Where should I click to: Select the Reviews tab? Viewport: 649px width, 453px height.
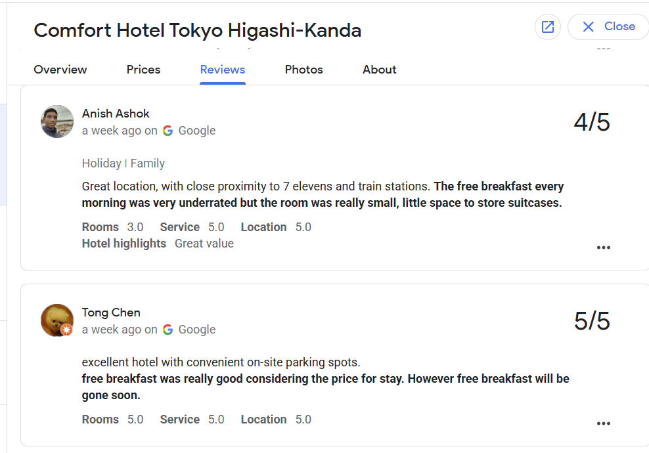[223, 70]
